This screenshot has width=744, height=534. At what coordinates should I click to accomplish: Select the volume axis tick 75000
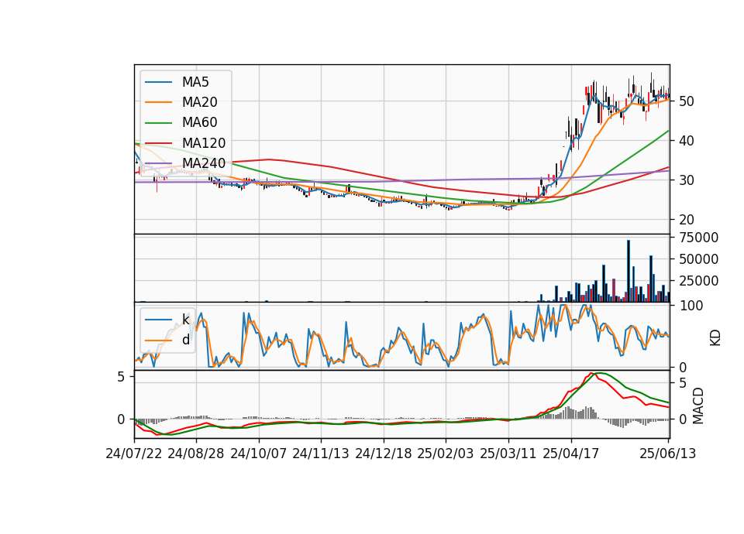point(698,238)
